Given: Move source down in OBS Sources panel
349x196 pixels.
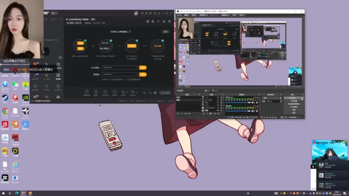Looking at the screenshot, I should [219, 114].
